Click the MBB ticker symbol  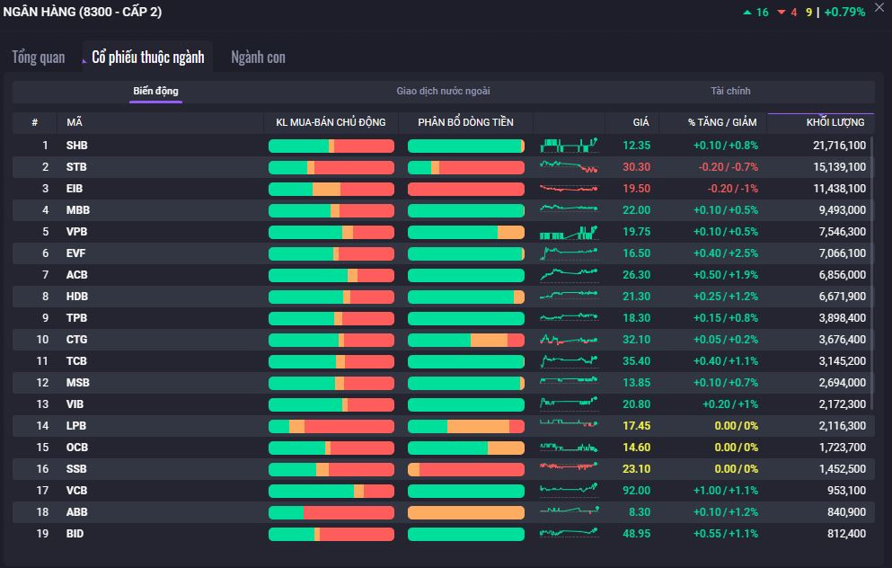pos(78,210)
